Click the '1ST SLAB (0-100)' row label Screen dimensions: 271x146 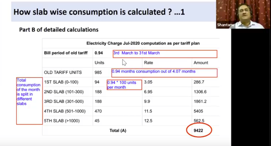(x=61, y=82)
